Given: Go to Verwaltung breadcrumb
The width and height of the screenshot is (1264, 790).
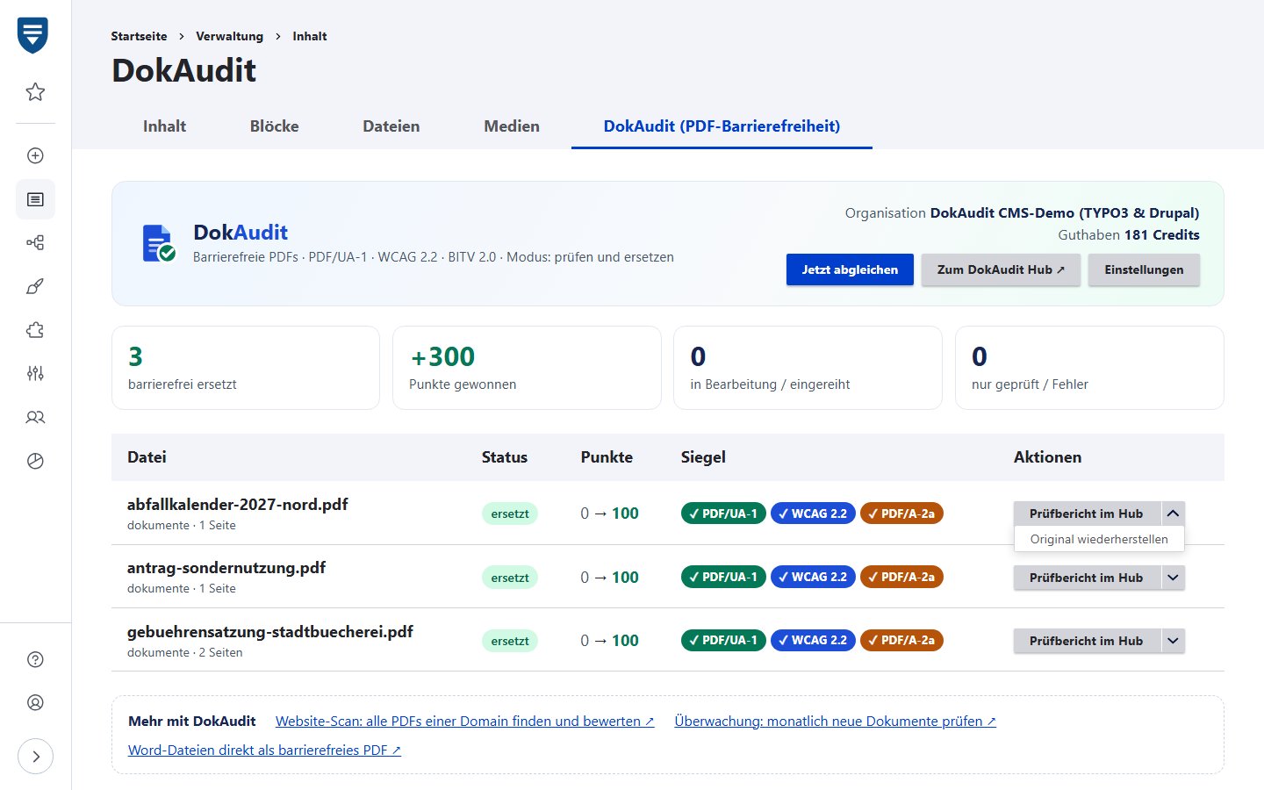Looking at the screenshot, I should click(x=229, y=36).
